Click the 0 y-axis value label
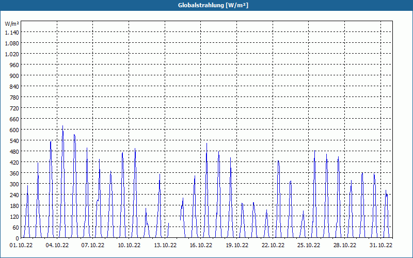 click(x=18, y=238)
